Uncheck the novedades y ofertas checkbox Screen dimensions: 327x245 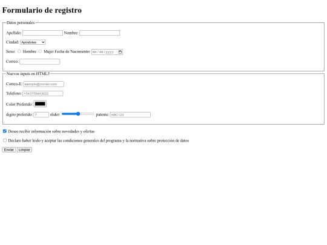coord(5,131)
